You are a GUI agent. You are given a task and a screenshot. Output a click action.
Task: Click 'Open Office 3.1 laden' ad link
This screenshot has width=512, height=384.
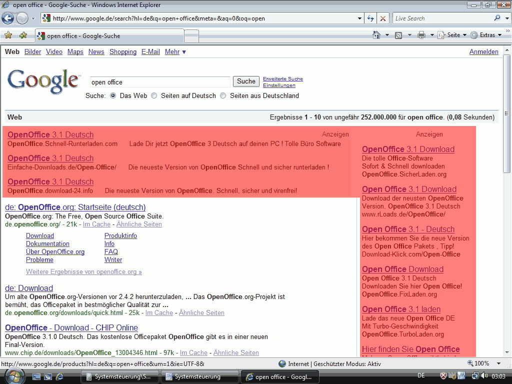pyautogui.click(x=401, y=309)
